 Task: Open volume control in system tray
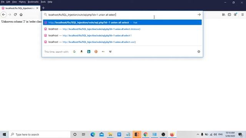(215, 135)
